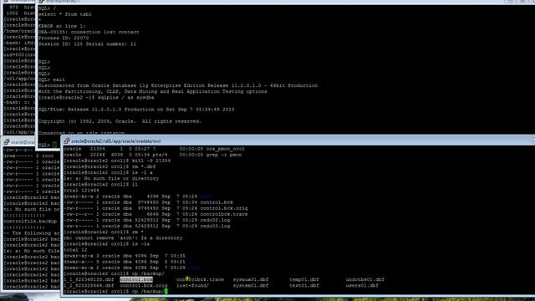Screen dimensions: 535x301
Task: Click the green cursor after 'cp /backup/'
Action: point(166,292)
